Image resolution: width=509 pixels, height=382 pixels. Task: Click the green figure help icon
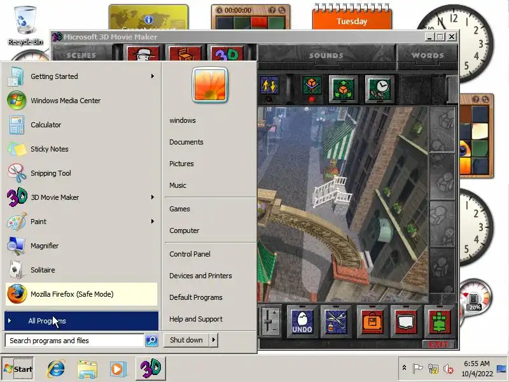point(439,322)
